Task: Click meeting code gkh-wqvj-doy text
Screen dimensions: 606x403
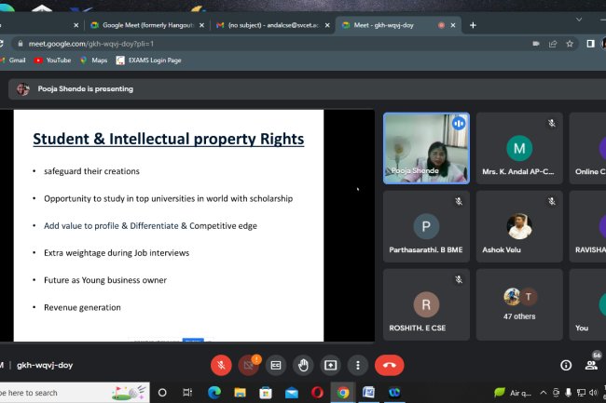Action: [x=45, y=365]
